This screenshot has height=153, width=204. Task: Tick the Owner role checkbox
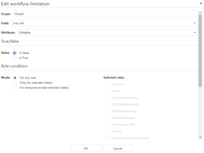click(107, 91)
